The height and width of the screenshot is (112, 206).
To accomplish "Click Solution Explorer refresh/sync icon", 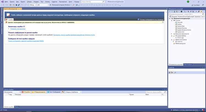I will click(188, 12).
